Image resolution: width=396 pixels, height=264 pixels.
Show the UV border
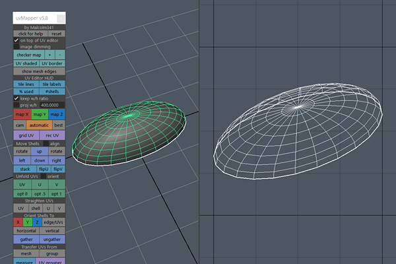[x=53, y=63]
